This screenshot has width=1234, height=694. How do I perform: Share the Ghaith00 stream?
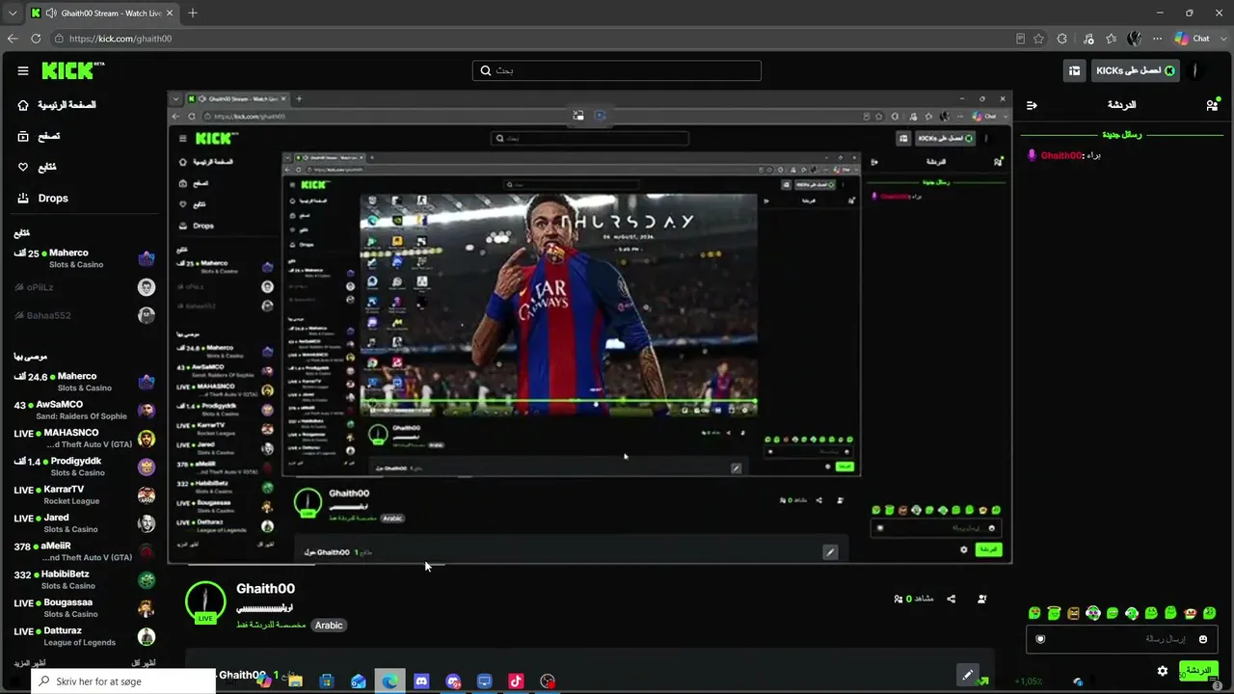tap(951, 599)
